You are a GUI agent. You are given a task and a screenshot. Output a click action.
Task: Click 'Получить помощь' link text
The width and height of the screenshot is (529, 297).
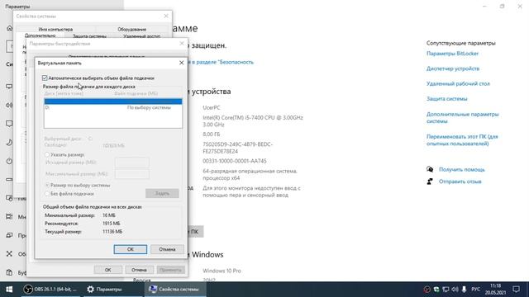461,169
